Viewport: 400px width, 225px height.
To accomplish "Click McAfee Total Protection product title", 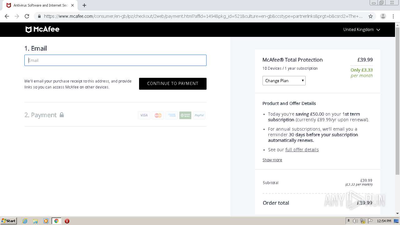I will click(x=292, y=60).
